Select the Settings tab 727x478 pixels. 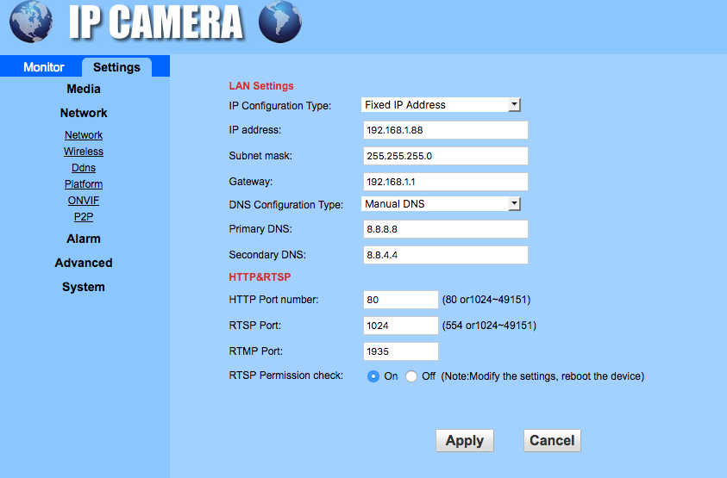point(116,67)
